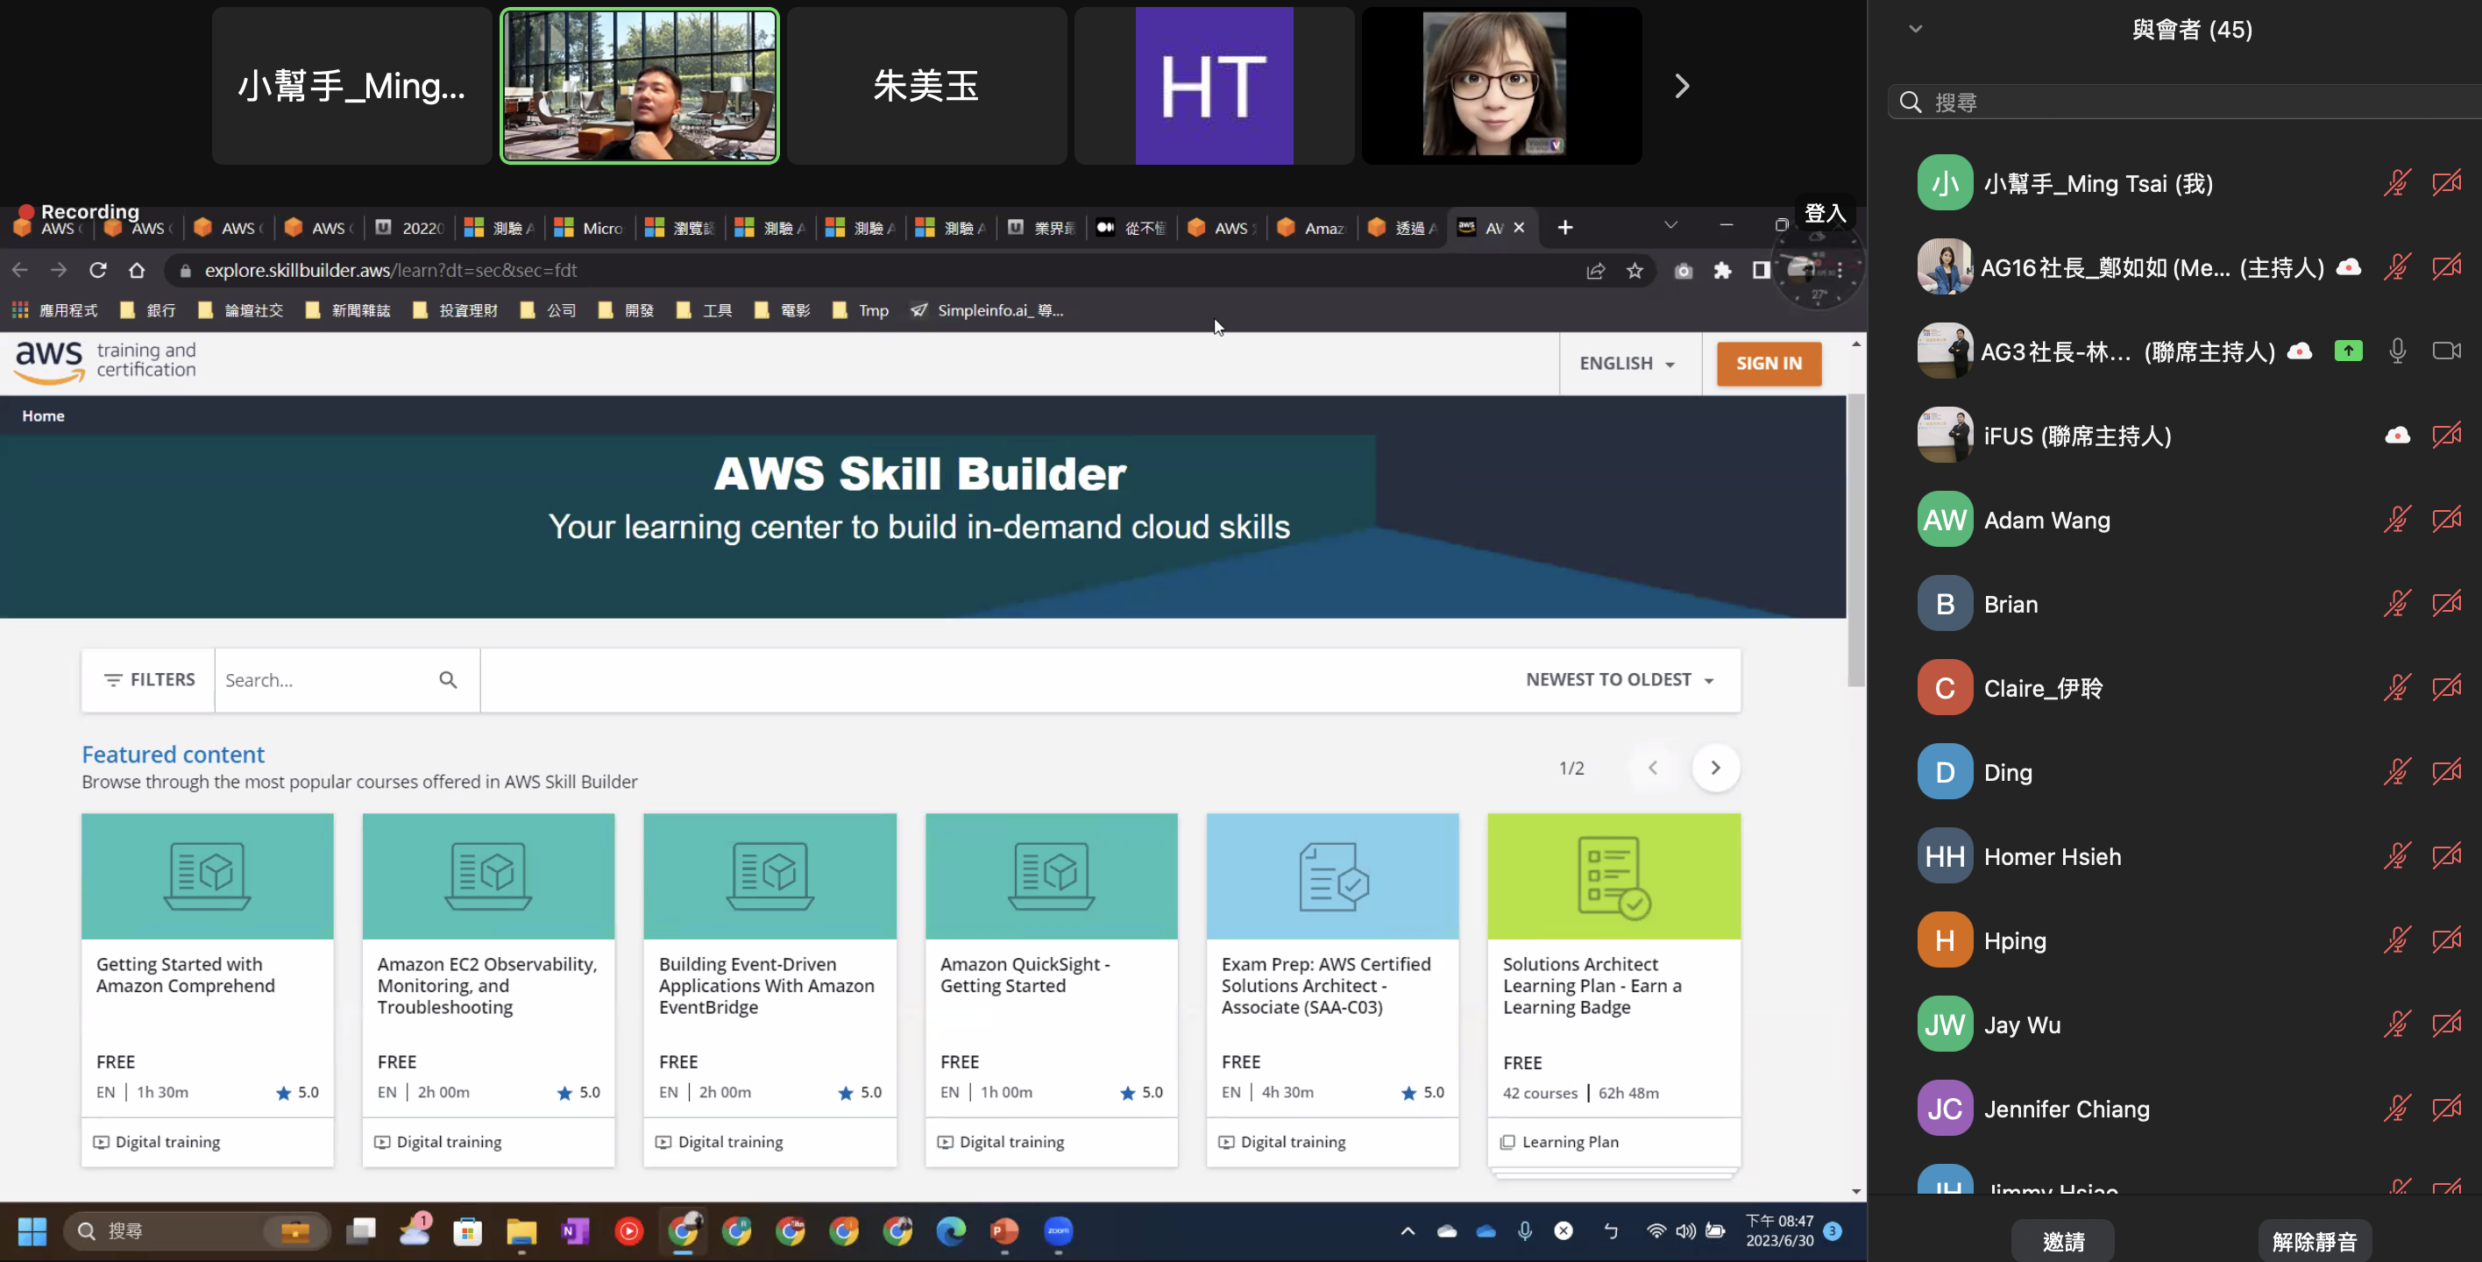
Task: Click the bookmark star icon in address bar
Action: tap(1635, 271)
